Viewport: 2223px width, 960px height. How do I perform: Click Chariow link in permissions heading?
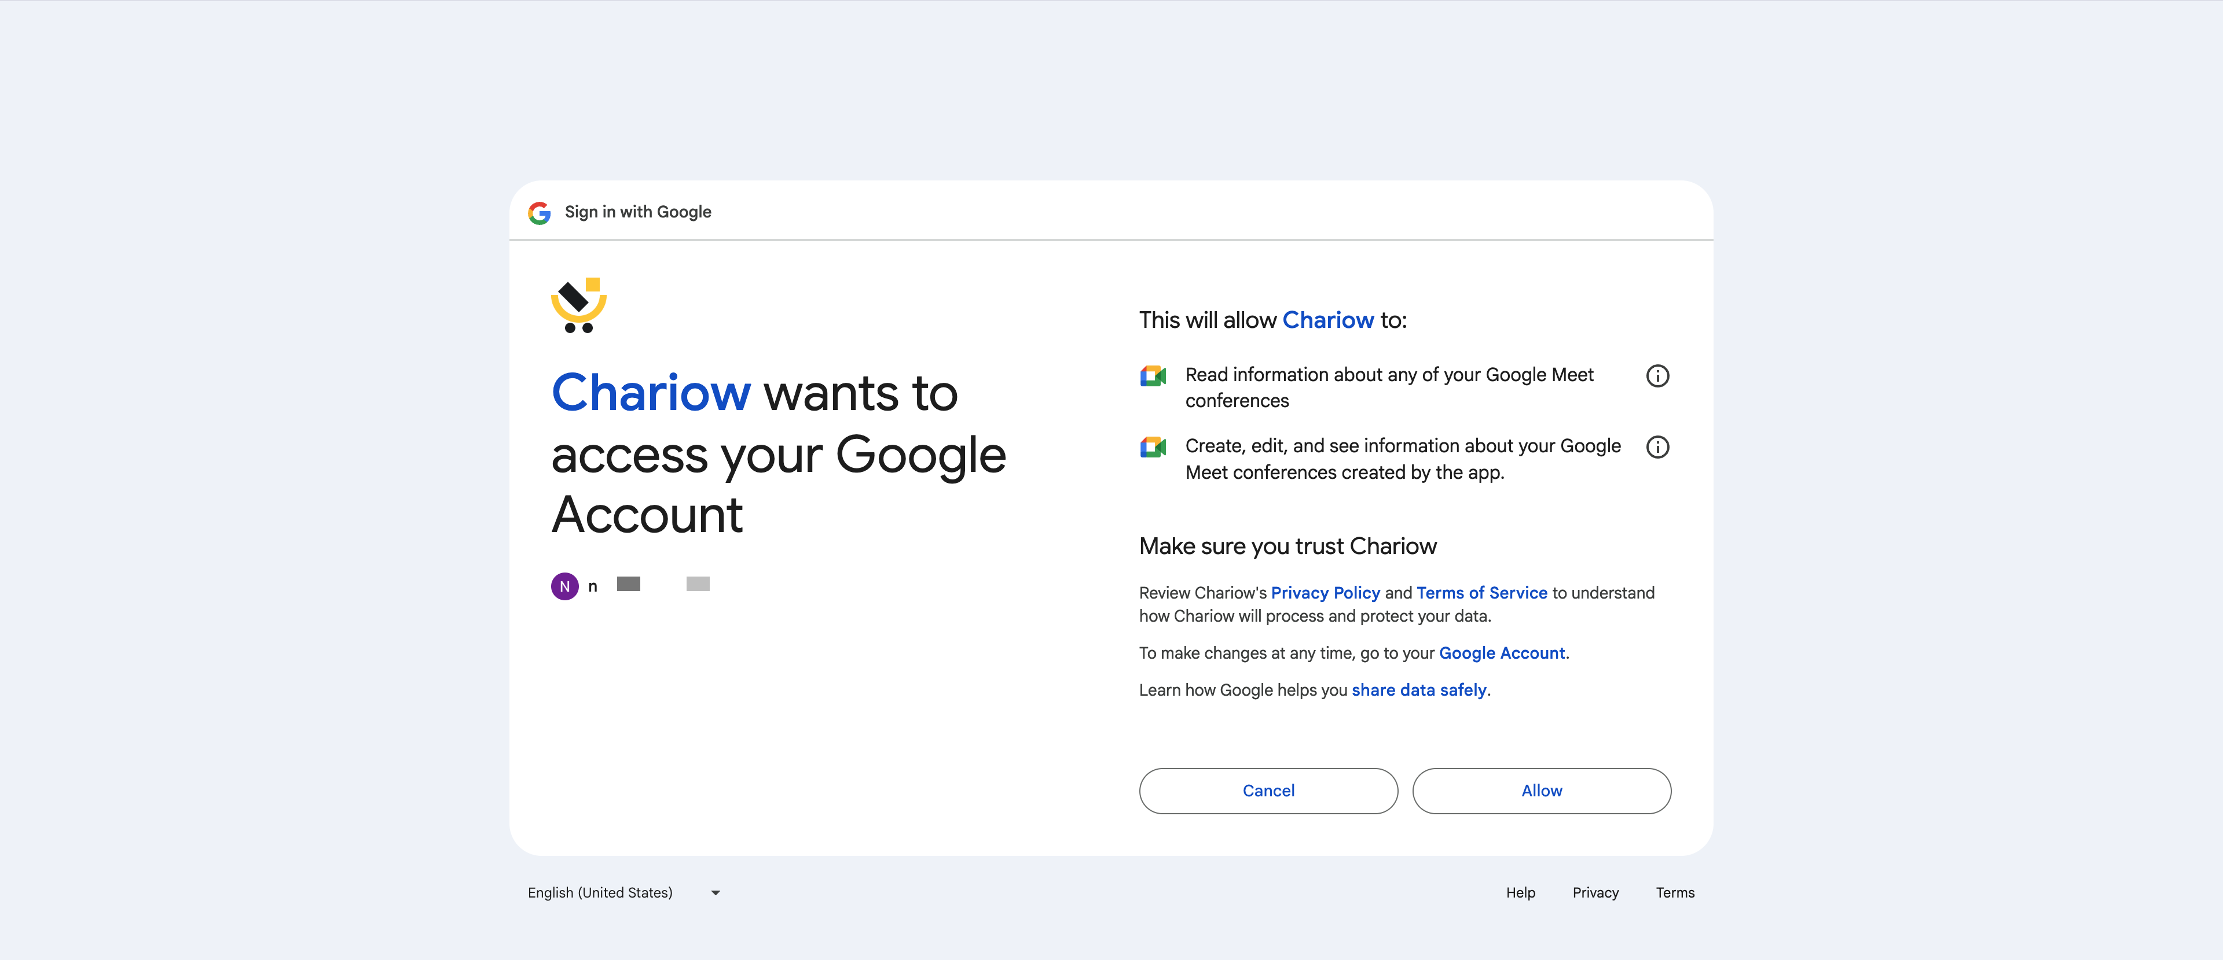coord(1327,320)
